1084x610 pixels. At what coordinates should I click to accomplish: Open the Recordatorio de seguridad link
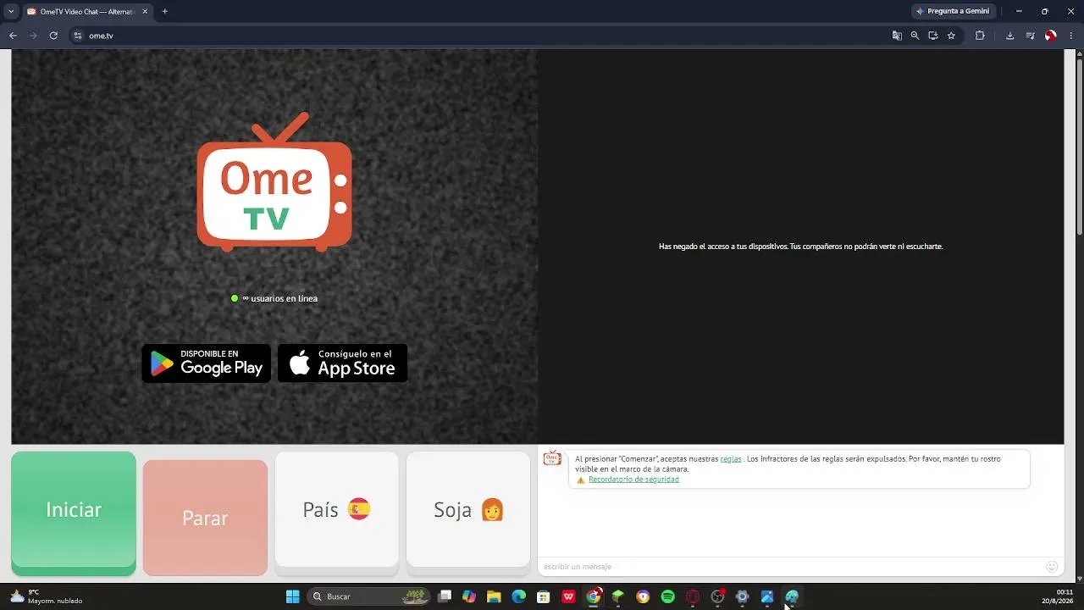pyautogui.click(x=633, y=480)
